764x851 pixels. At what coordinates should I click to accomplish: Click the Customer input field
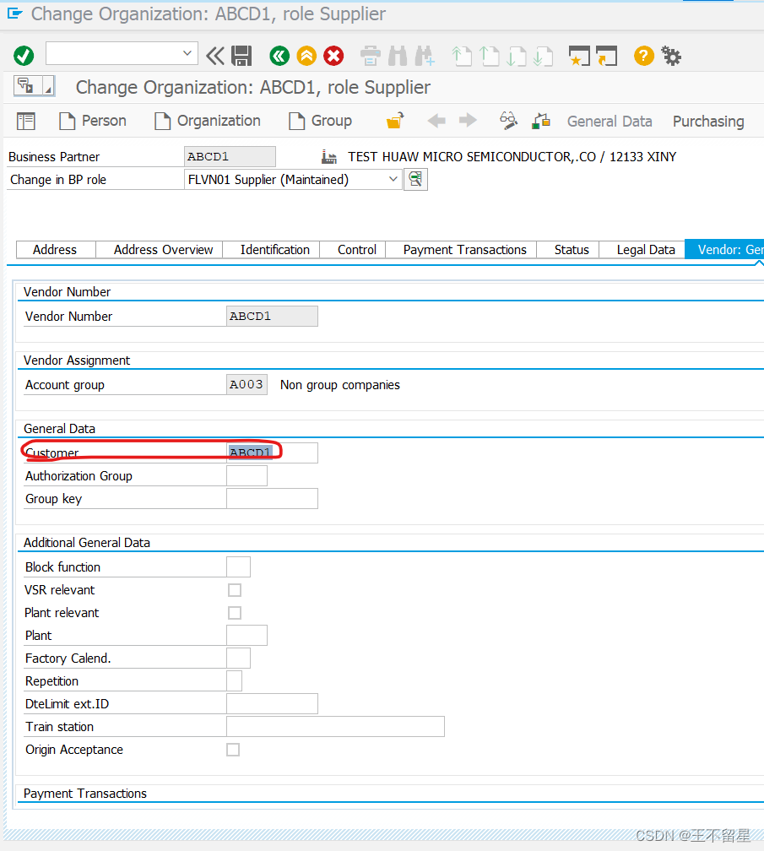[x=272, y=453]
